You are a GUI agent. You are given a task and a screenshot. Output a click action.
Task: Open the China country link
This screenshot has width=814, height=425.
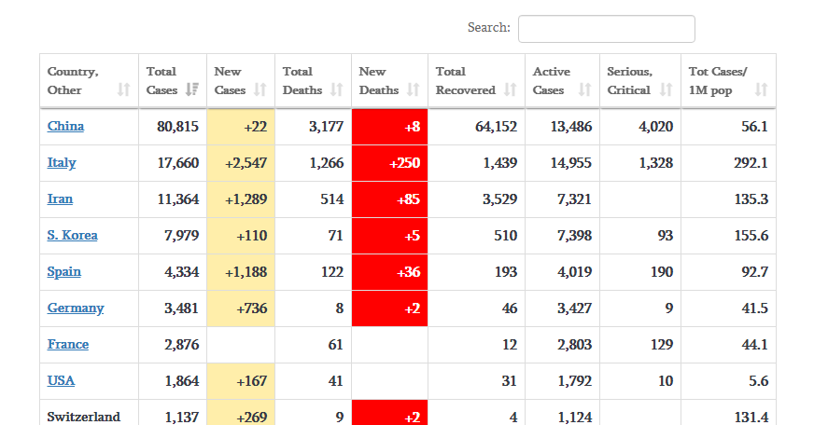pos(65,127)
